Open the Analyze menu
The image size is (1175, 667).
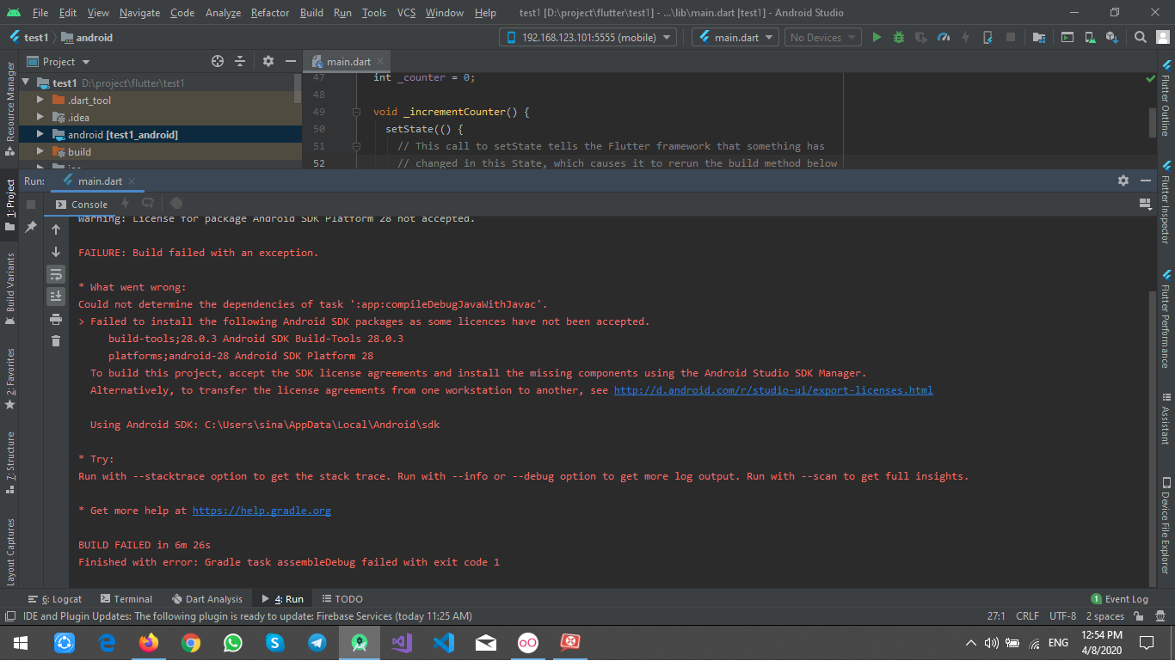223,13
